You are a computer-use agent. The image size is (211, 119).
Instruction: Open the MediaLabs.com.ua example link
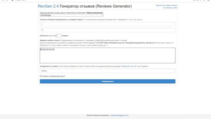pos(129,66)
